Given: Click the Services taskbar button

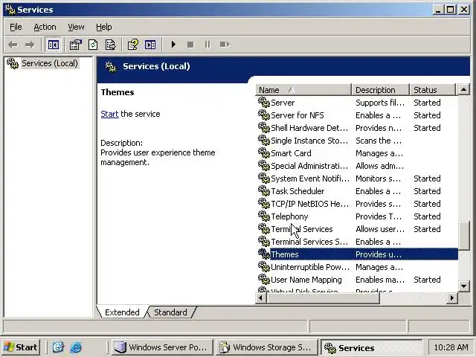Looking at the screenshot, I should coord(372,347).
